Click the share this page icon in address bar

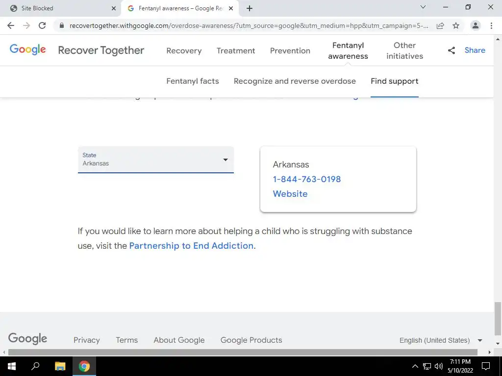pos(440,25)
